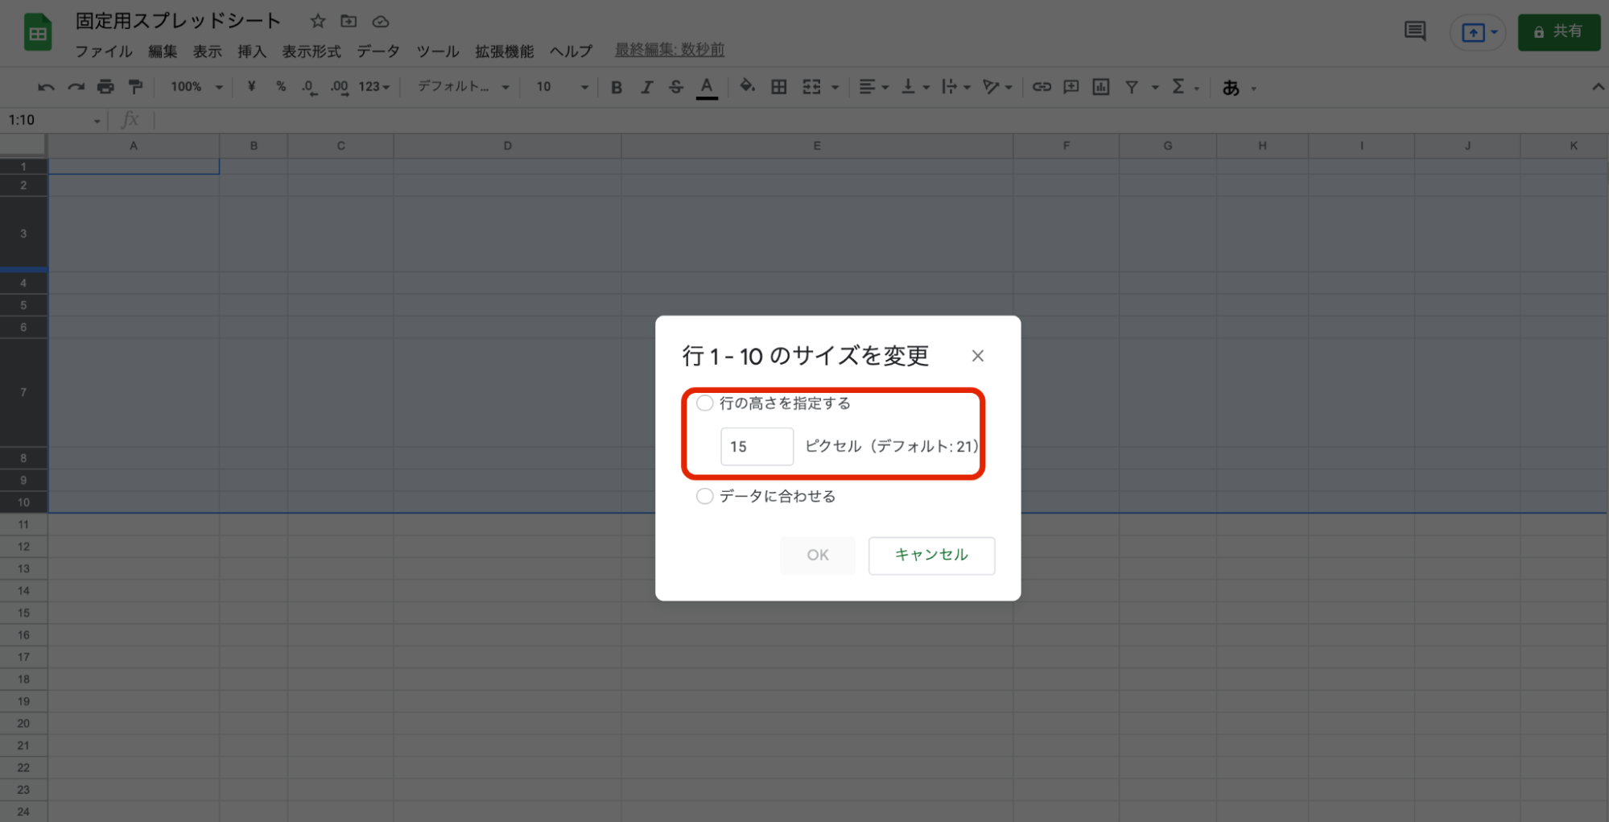Decrease decimal places
1609x822 pixels.
(310, 87)
